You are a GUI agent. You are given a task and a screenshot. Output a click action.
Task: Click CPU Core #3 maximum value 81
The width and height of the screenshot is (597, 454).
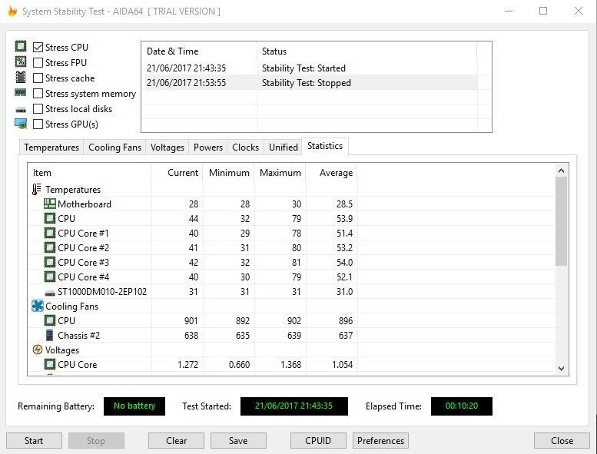pos(297,263)
